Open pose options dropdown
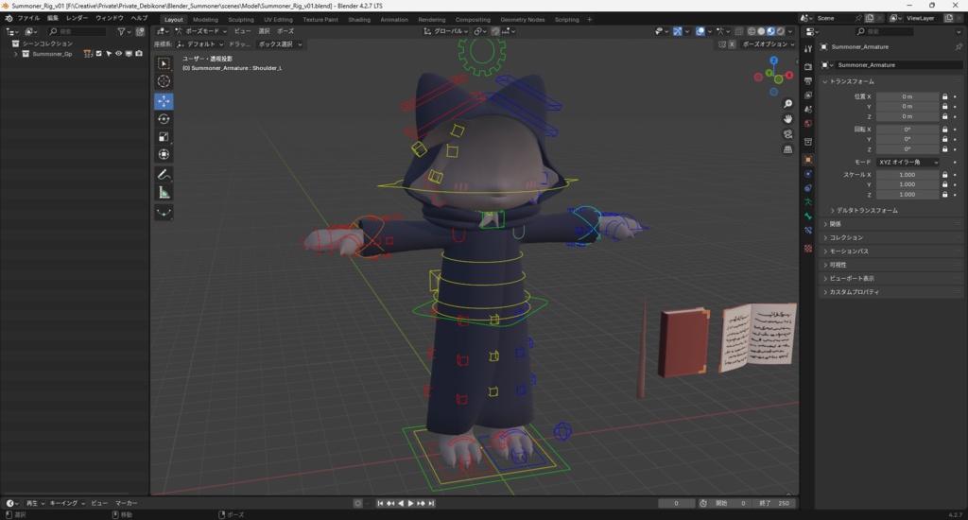 [x=768, y=44]
